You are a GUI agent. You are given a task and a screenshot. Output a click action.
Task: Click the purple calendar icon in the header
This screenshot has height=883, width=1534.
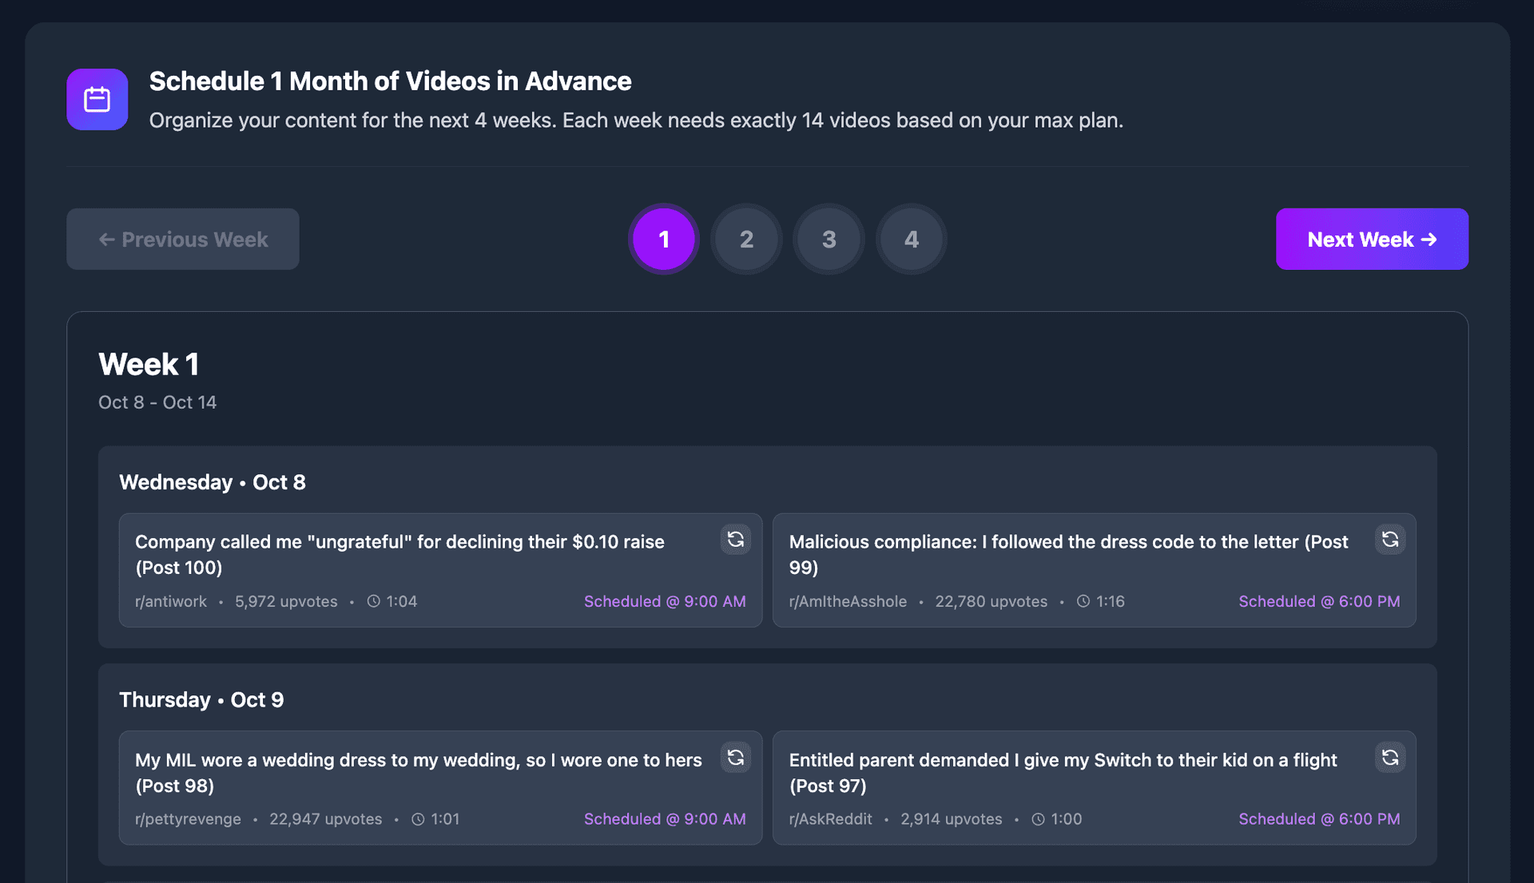coord(97,99)
